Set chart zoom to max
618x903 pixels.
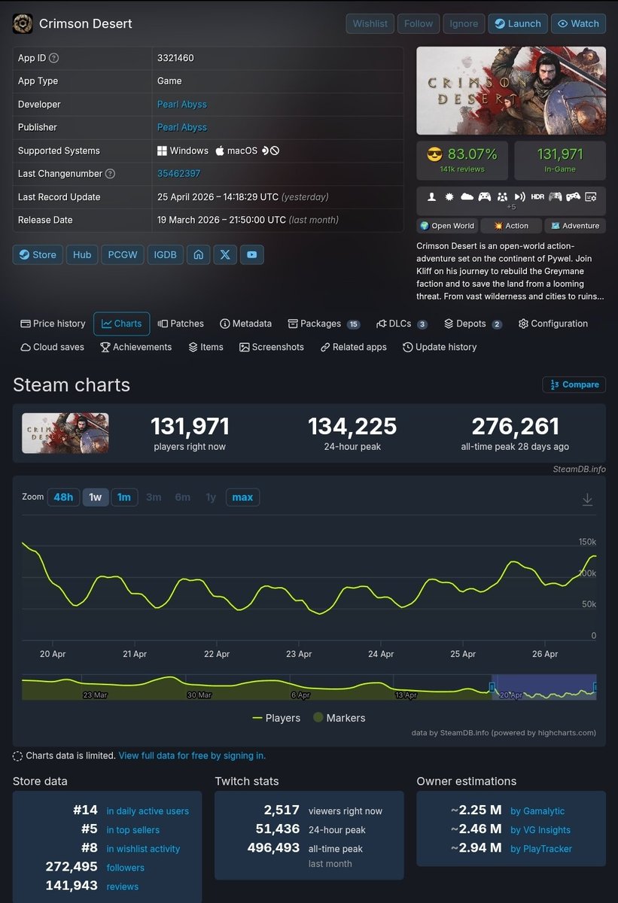242,497
